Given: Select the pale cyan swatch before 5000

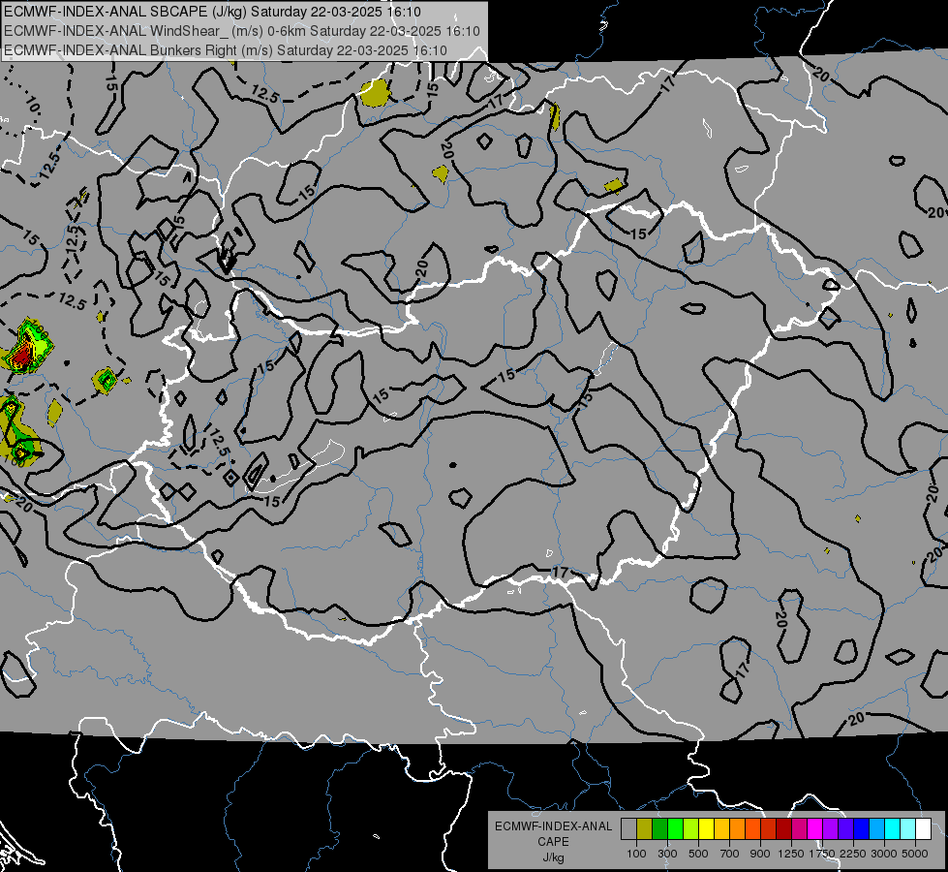Looking at the screenshot, I should pos(908,828).
